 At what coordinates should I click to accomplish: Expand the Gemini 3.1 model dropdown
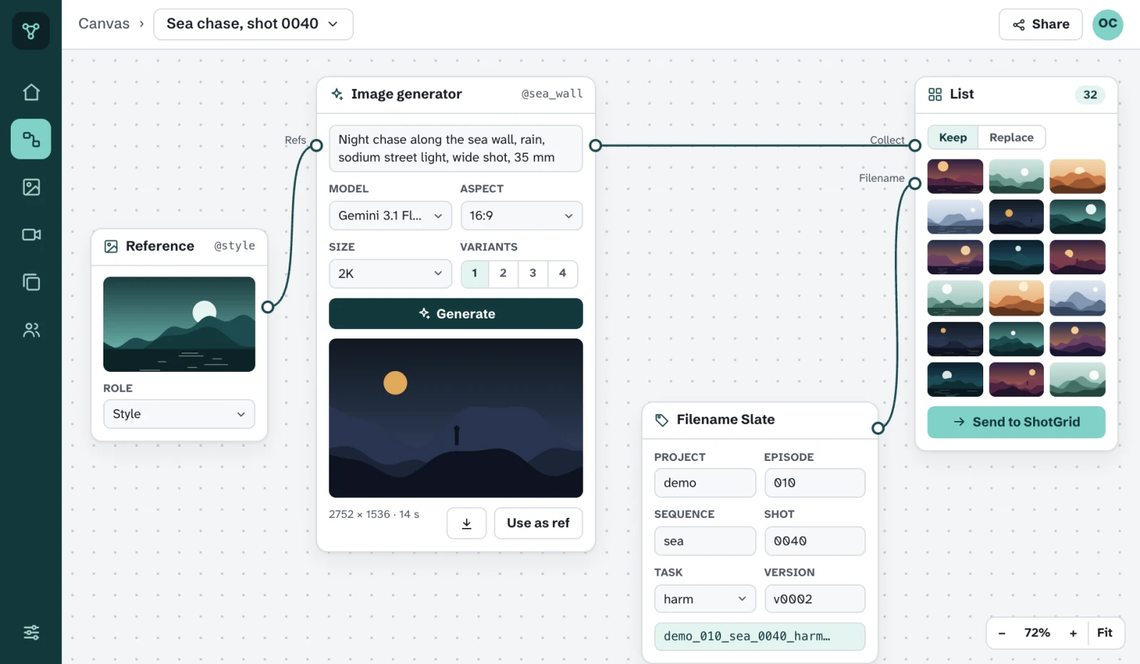[x=390, y=216]
